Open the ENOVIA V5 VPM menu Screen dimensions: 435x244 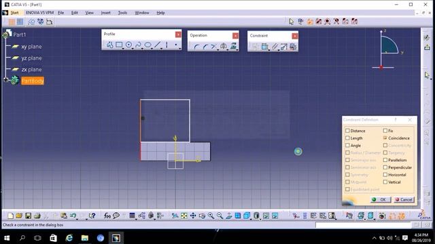(39, 13)
